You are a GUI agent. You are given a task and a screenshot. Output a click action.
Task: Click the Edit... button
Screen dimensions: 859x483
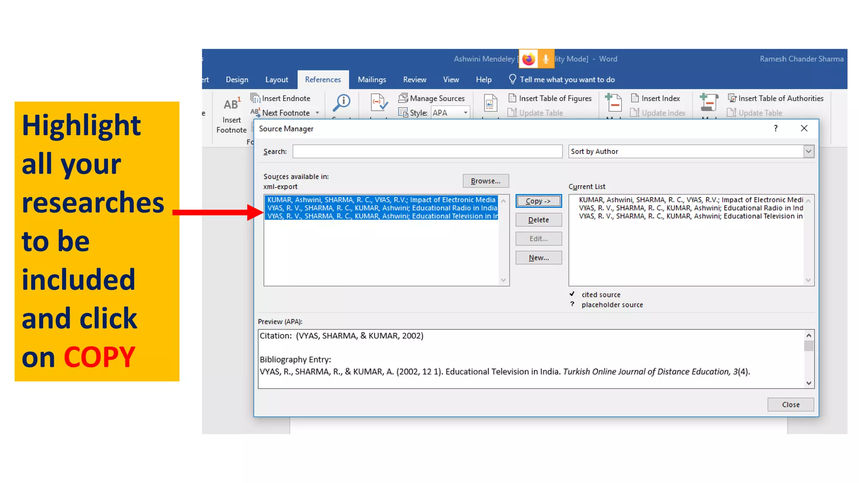(x=539, y=239)
